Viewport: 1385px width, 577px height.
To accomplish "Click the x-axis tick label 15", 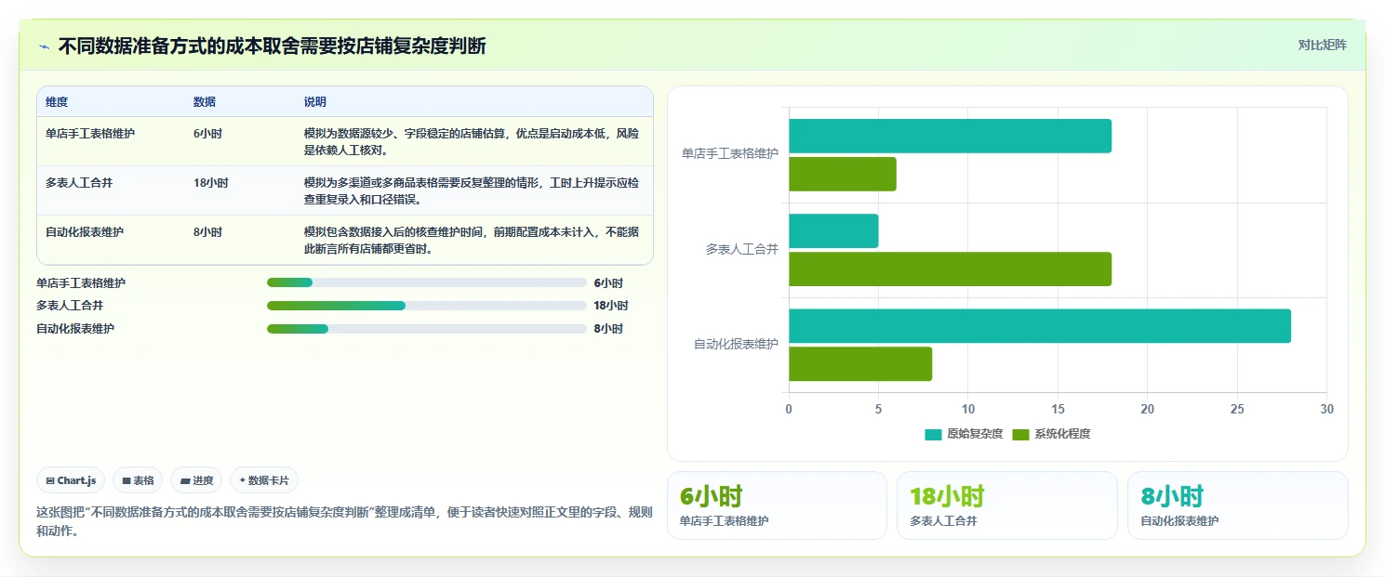I will (x=1058, y=409).
